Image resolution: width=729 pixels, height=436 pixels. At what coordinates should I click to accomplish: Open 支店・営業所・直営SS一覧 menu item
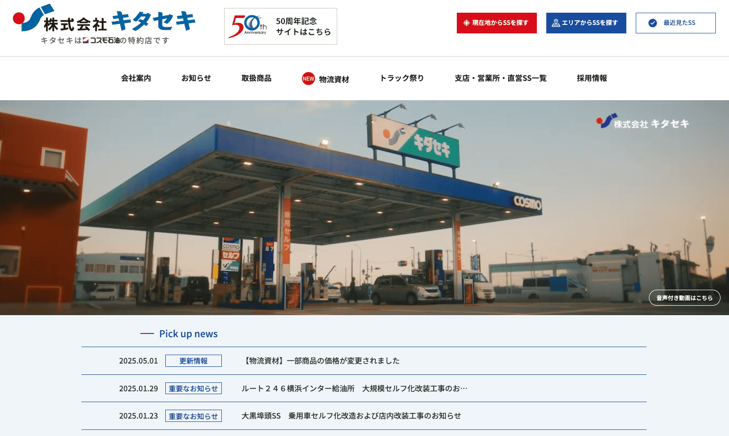pos(501,78)
